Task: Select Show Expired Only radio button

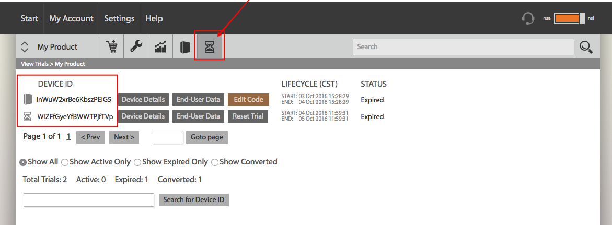Action: click(137, 162)
